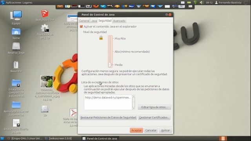Open the Enlace hacia compartida folder shortcut
Viewport: 251px width, 141px height.
[x=16, y=83]
